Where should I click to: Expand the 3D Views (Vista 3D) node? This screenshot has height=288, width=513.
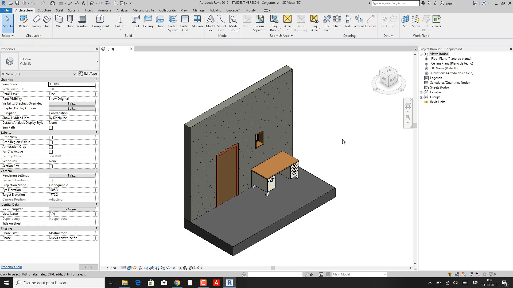tap(426, 69)
